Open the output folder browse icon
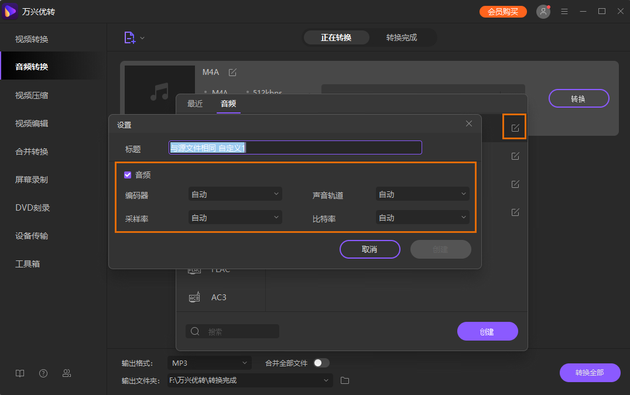630x395 pixels. tap(344, 380)
